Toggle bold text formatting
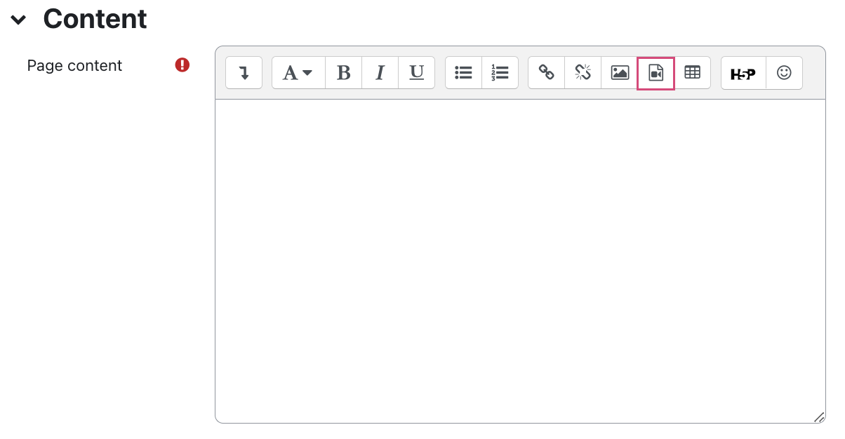 coord(343,72)
